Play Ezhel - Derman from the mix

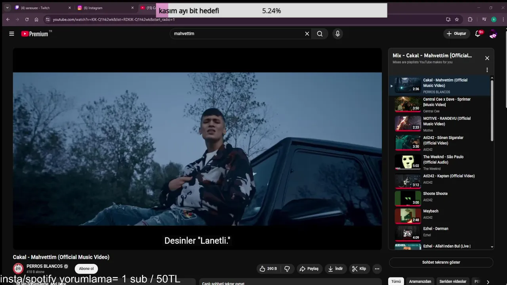coord(440,233)
